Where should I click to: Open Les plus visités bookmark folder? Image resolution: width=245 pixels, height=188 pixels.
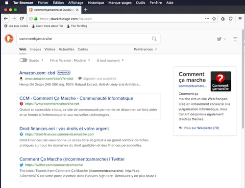(x=16, y=26)
